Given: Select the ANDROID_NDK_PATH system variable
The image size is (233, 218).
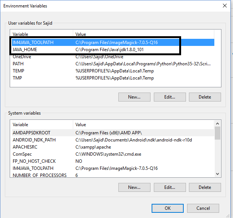Looking at the screenshot, I should (113, 140).
